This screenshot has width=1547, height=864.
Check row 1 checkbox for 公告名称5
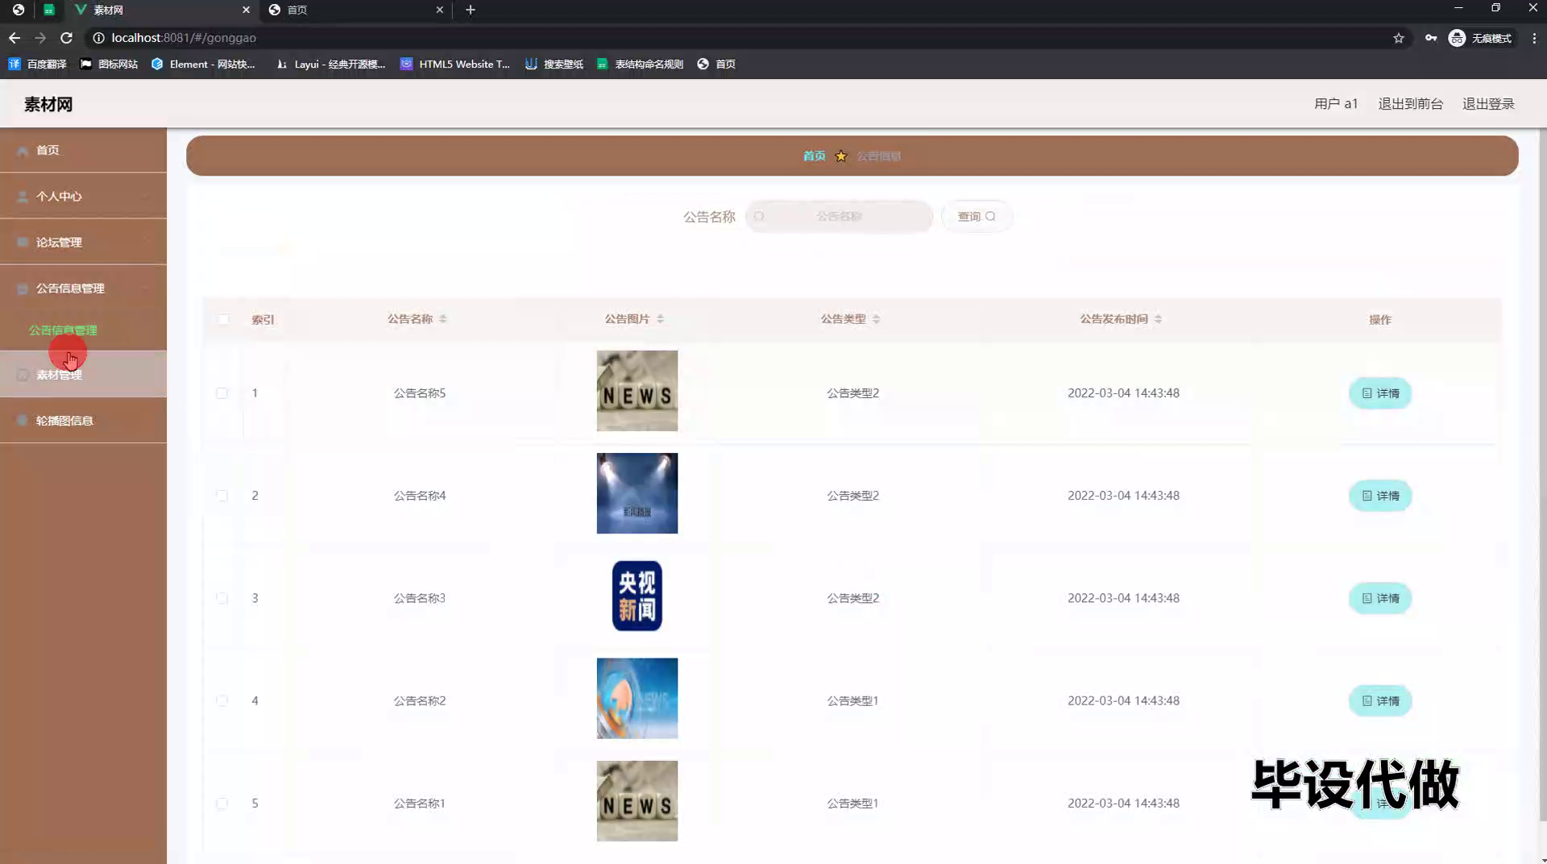(222, 393)
